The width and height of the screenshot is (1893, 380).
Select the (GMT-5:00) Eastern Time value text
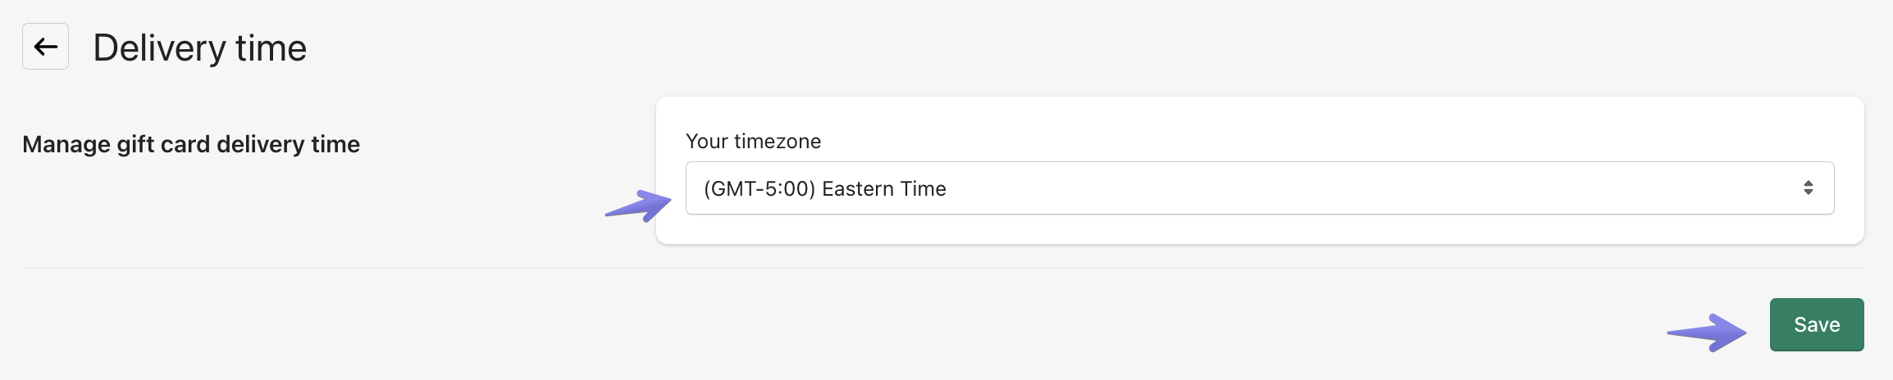(824, 189)
